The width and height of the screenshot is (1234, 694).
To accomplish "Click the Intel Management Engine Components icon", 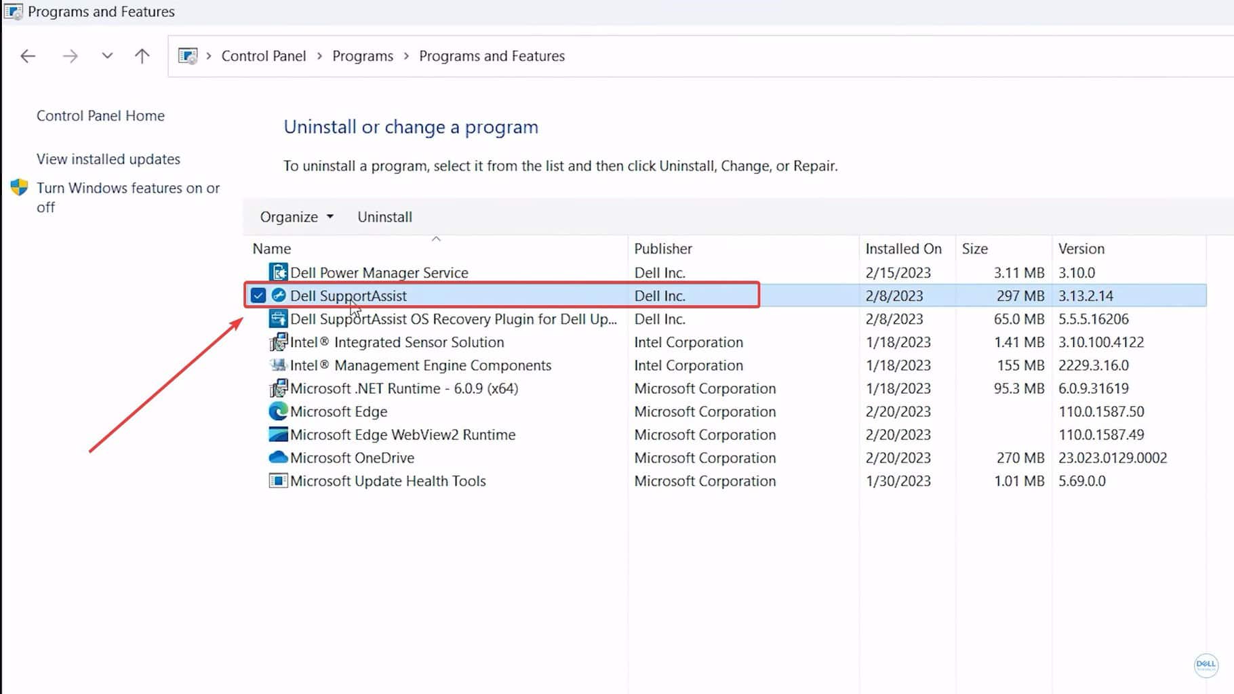I will (x=278, y=365).
